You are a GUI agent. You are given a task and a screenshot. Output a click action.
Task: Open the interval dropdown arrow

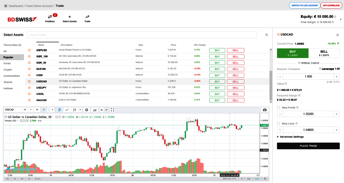(52, 110)
